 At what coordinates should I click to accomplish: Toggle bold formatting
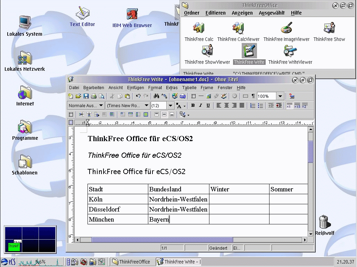193,105
